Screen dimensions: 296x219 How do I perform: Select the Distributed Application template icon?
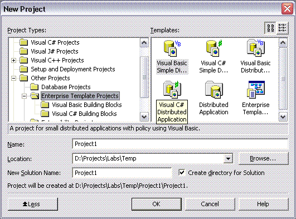pyautogui.click(x=214, y=90)
